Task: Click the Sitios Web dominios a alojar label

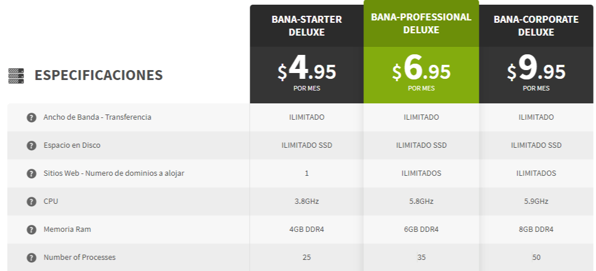Action: (x=114, y=173)
